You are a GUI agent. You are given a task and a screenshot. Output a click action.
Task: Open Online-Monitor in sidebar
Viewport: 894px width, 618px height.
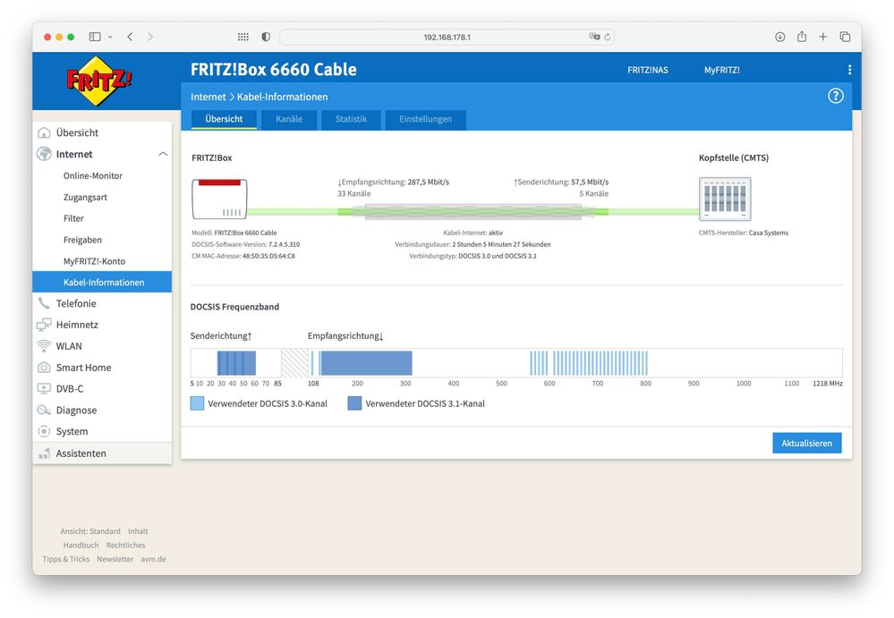tap(93, 175)
